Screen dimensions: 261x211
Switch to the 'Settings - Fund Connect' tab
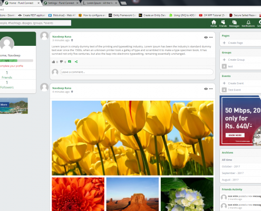[61, 3]
